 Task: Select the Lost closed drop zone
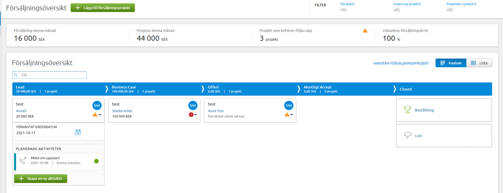click(444, 136)
